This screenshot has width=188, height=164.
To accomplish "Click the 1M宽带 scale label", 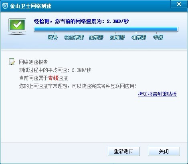I will [96, 38].
